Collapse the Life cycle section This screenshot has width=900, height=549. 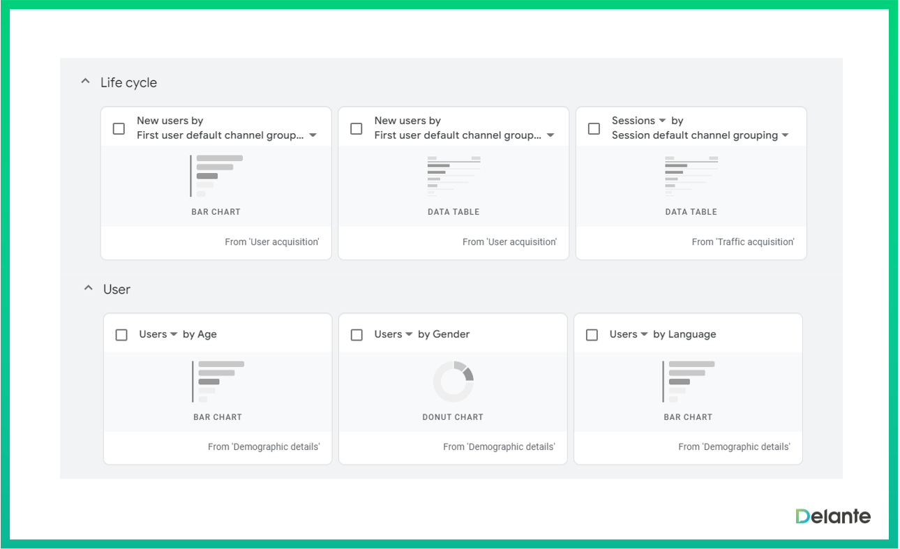(85, 82)
